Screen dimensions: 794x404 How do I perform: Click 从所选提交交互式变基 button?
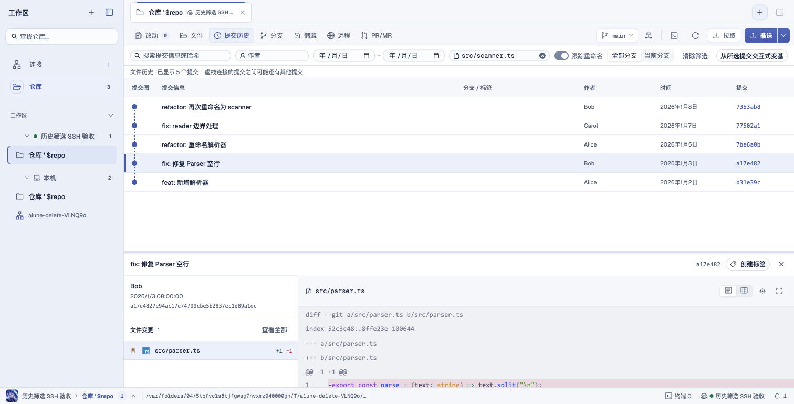[x=752, y=56]
